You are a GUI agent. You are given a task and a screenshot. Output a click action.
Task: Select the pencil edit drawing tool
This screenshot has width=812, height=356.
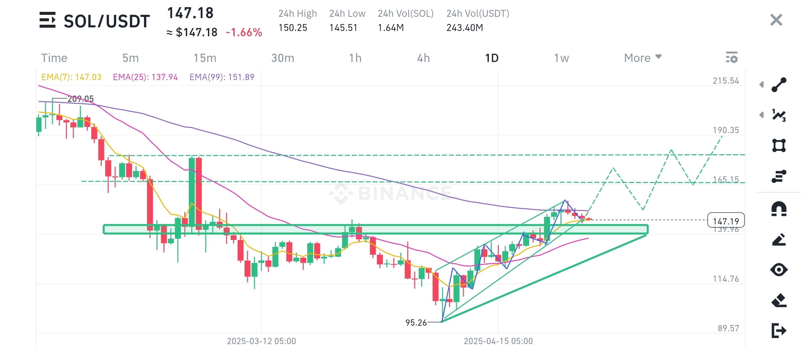779,240
